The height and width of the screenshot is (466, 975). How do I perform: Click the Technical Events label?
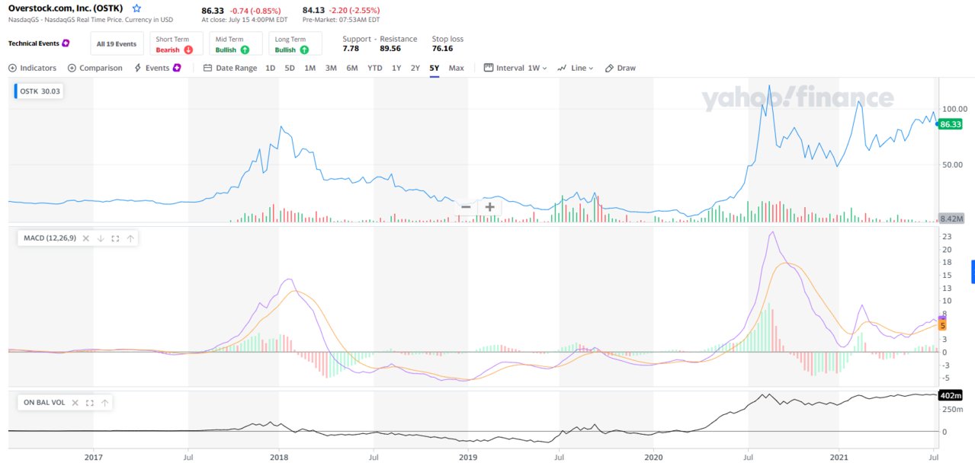(34, 43)
